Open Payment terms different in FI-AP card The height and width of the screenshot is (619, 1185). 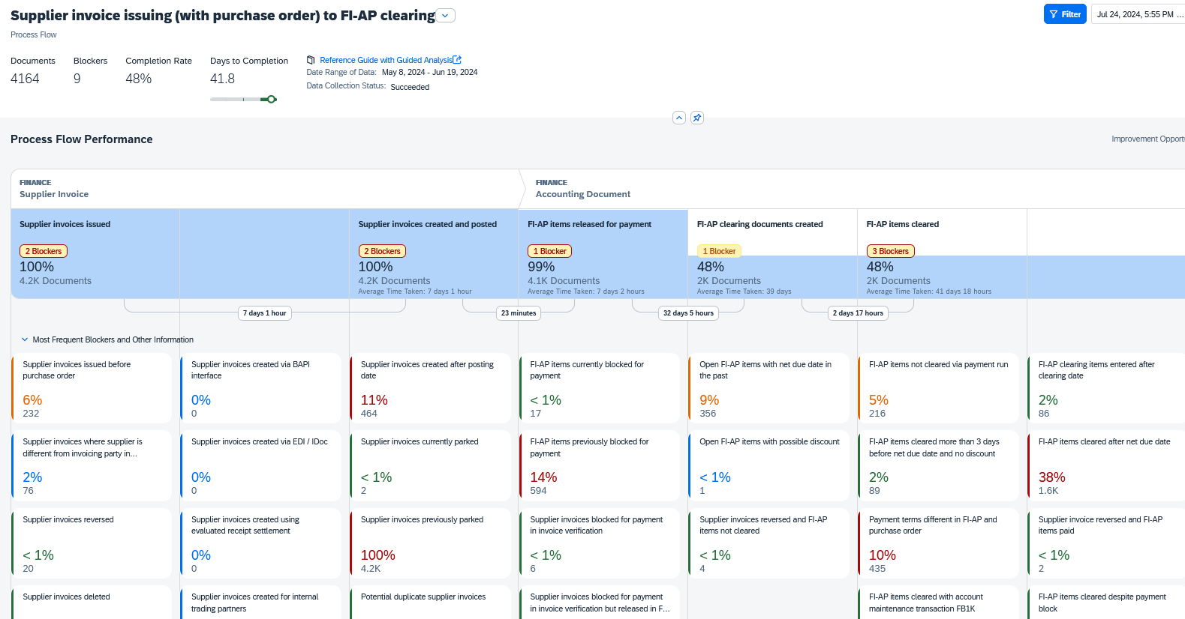[939, 543]
